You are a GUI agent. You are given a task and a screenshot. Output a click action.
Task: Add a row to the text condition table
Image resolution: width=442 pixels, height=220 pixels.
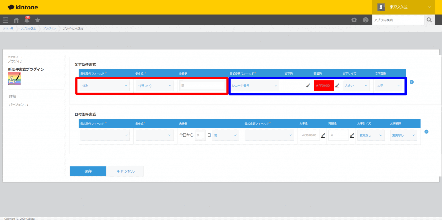coord(411,82)
